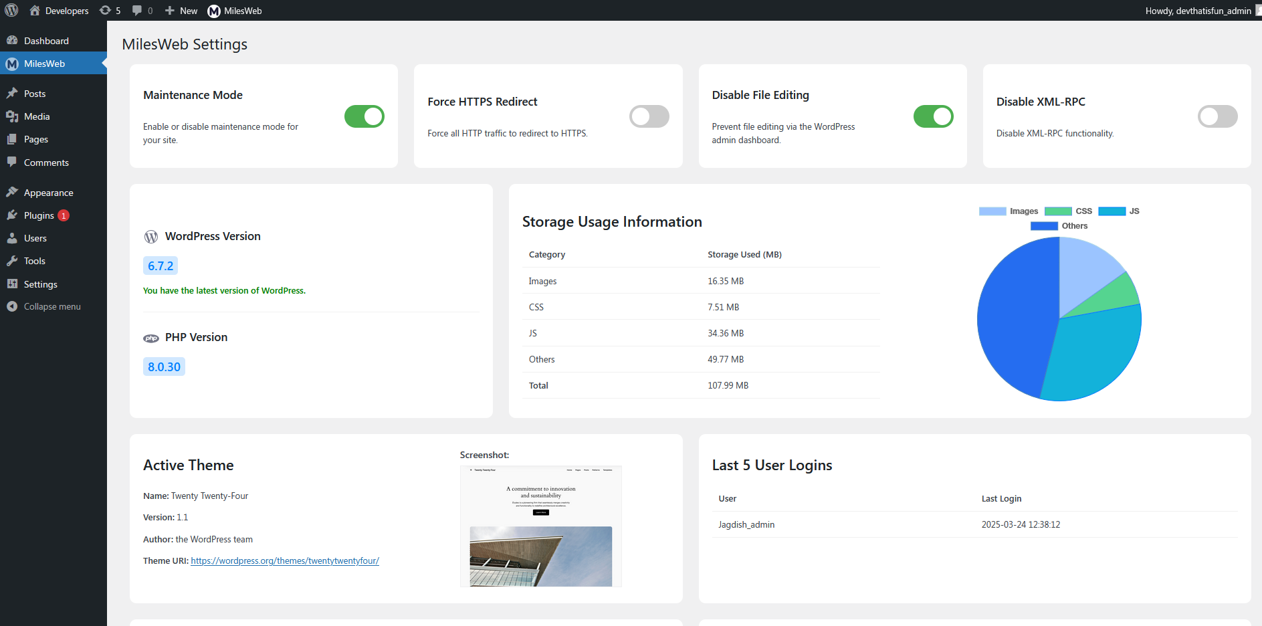This screenshot has height=626, width=1262.
Task: Click the red plugins update badge
Action: (x=64, y=215)
